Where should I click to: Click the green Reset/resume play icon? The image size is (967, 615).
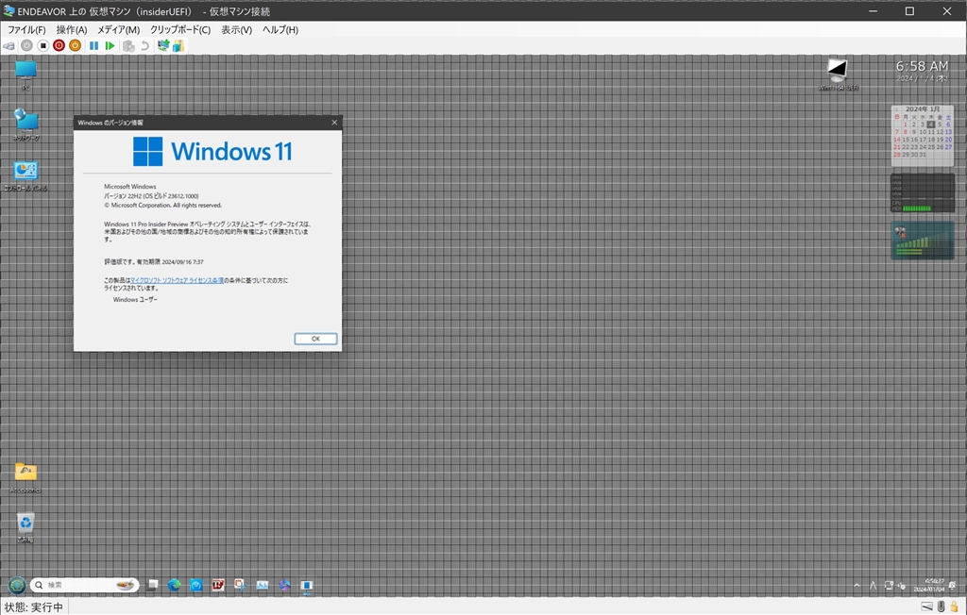click(110, 45)
